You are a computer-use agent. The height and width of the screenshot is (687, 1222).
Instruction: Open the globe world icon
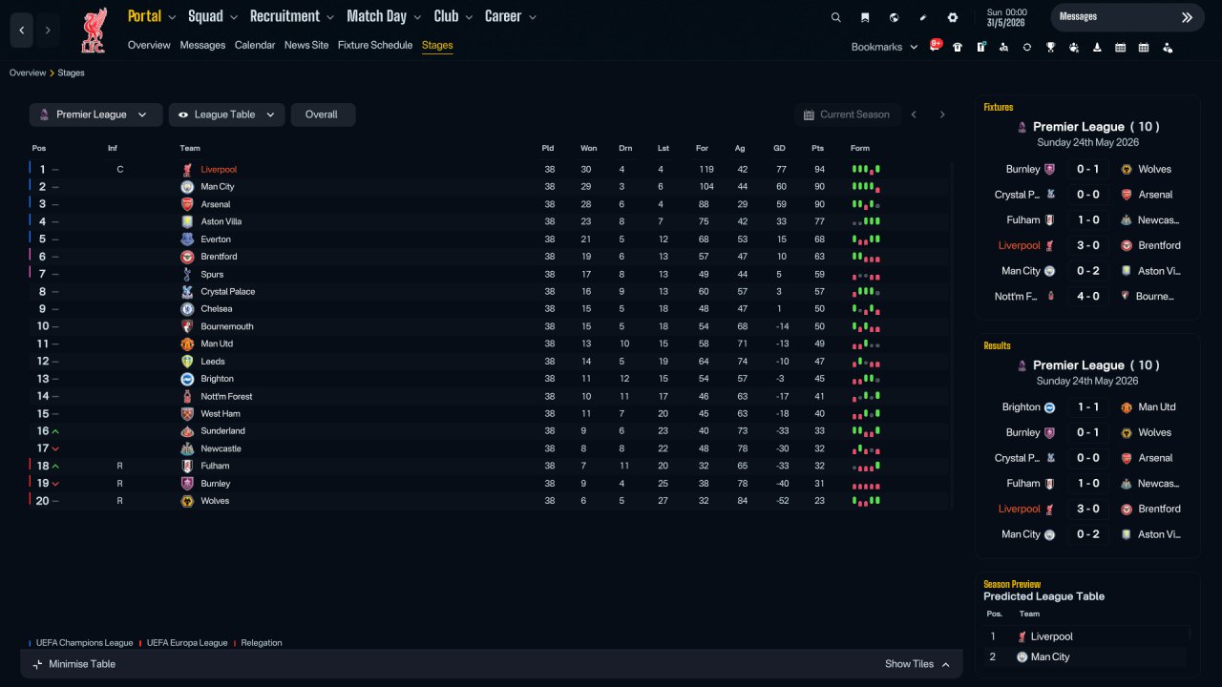pos(894,17)
